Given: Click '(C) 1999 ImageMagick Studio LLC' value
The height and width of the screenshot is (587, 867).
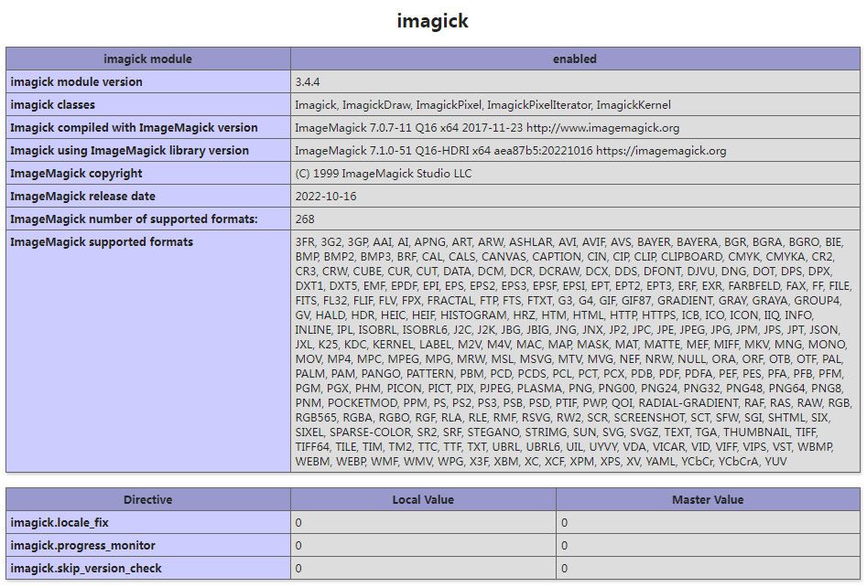Looking at the screenshot, I should tap(384, 174).
